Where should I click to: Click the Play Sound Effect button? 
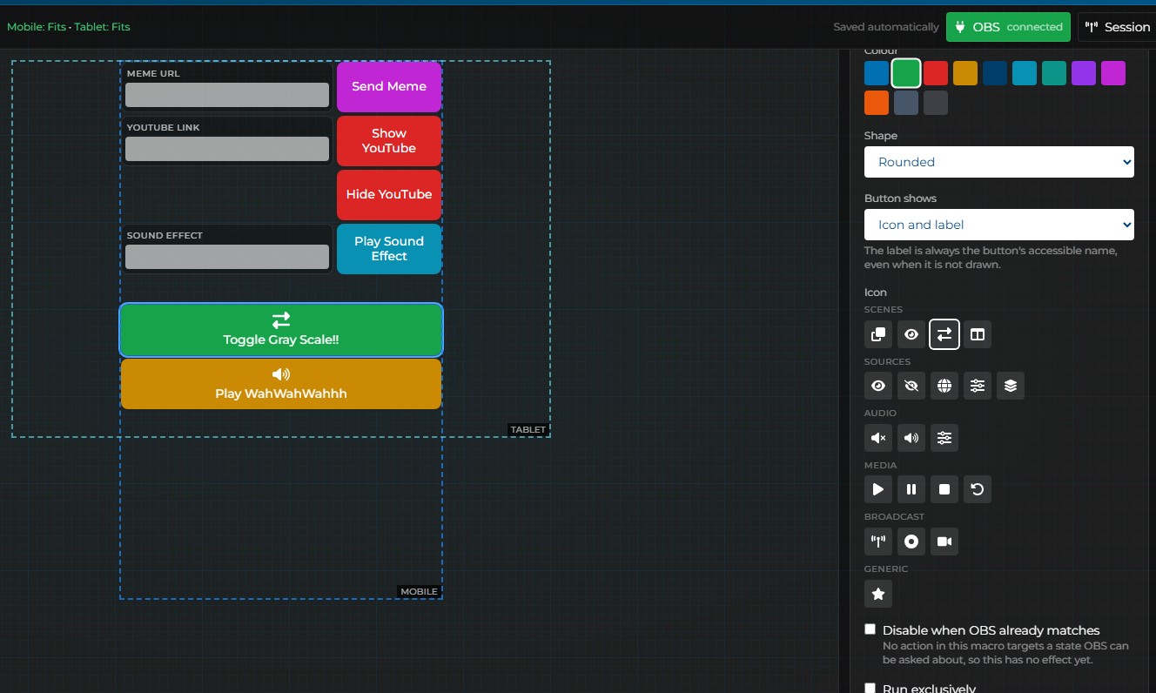coord(389,249)
